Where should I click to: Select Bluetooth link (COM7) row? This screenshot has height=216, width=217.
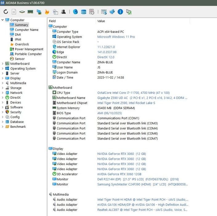tap(119, 139)
